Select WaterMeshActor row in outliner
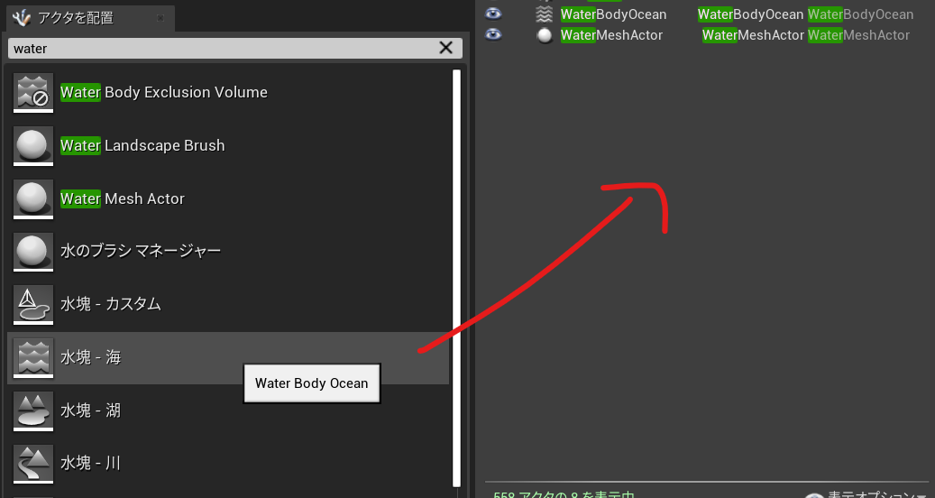935x498 pixels. [x=707, y=35]
